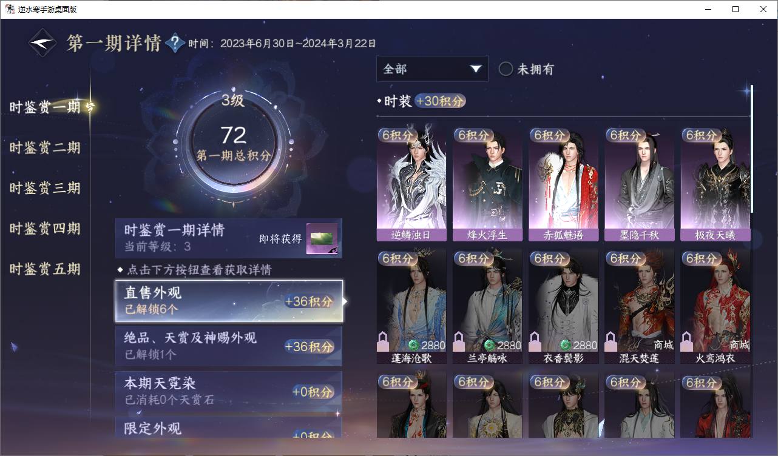Viewport: 778px width, 456px height.
Task: Click the back arrow diamond icon
Action: pos(44,43)
